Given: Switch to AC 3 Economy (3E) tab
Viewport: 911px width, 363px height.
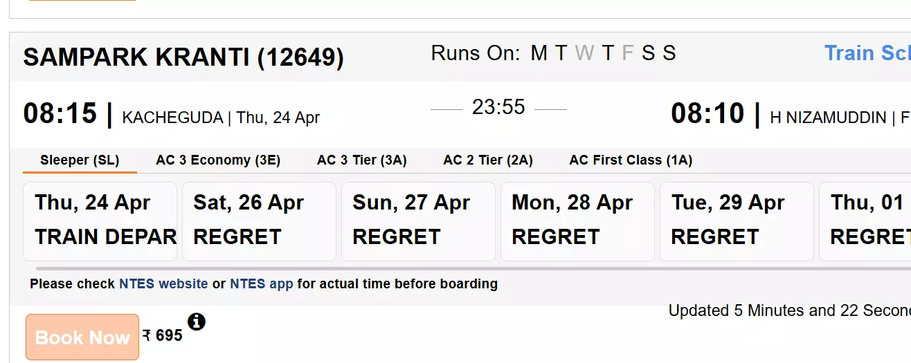Looking at the screenshot, I should [218, 160].
